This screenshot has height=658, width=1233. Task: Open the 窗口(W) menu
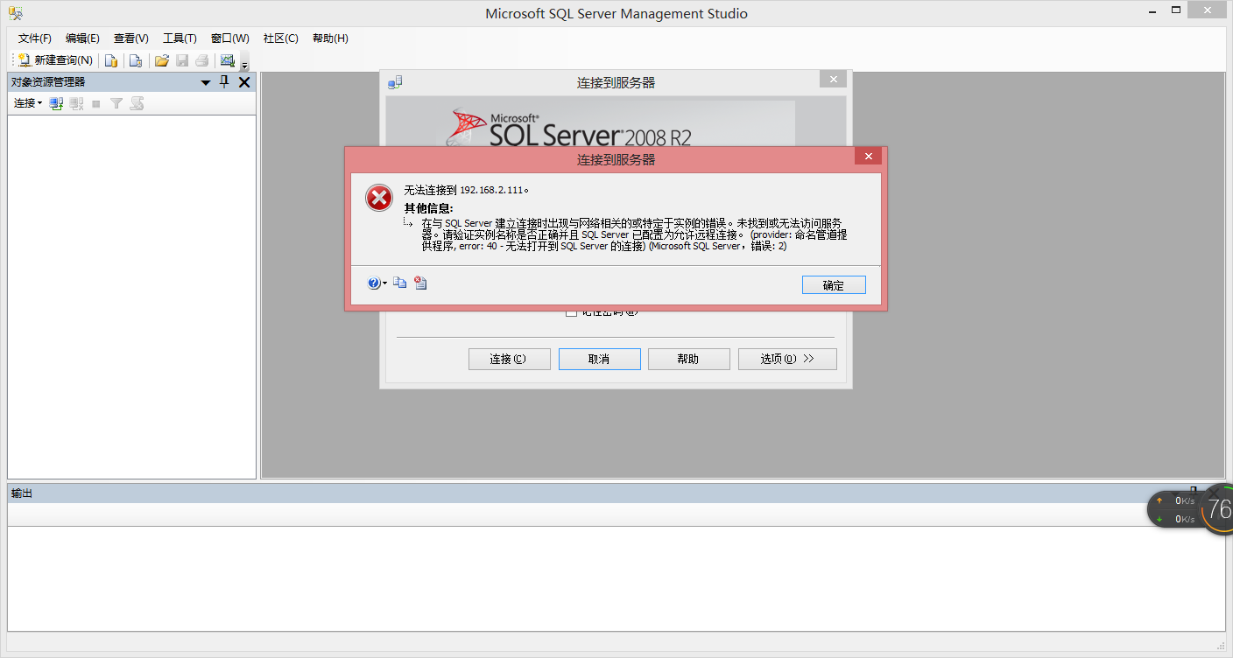pos(229,38)
